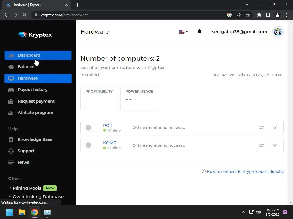The image size is (293, 219).
Task: Open KOMP computer link
Action: [x=110, y=143]
